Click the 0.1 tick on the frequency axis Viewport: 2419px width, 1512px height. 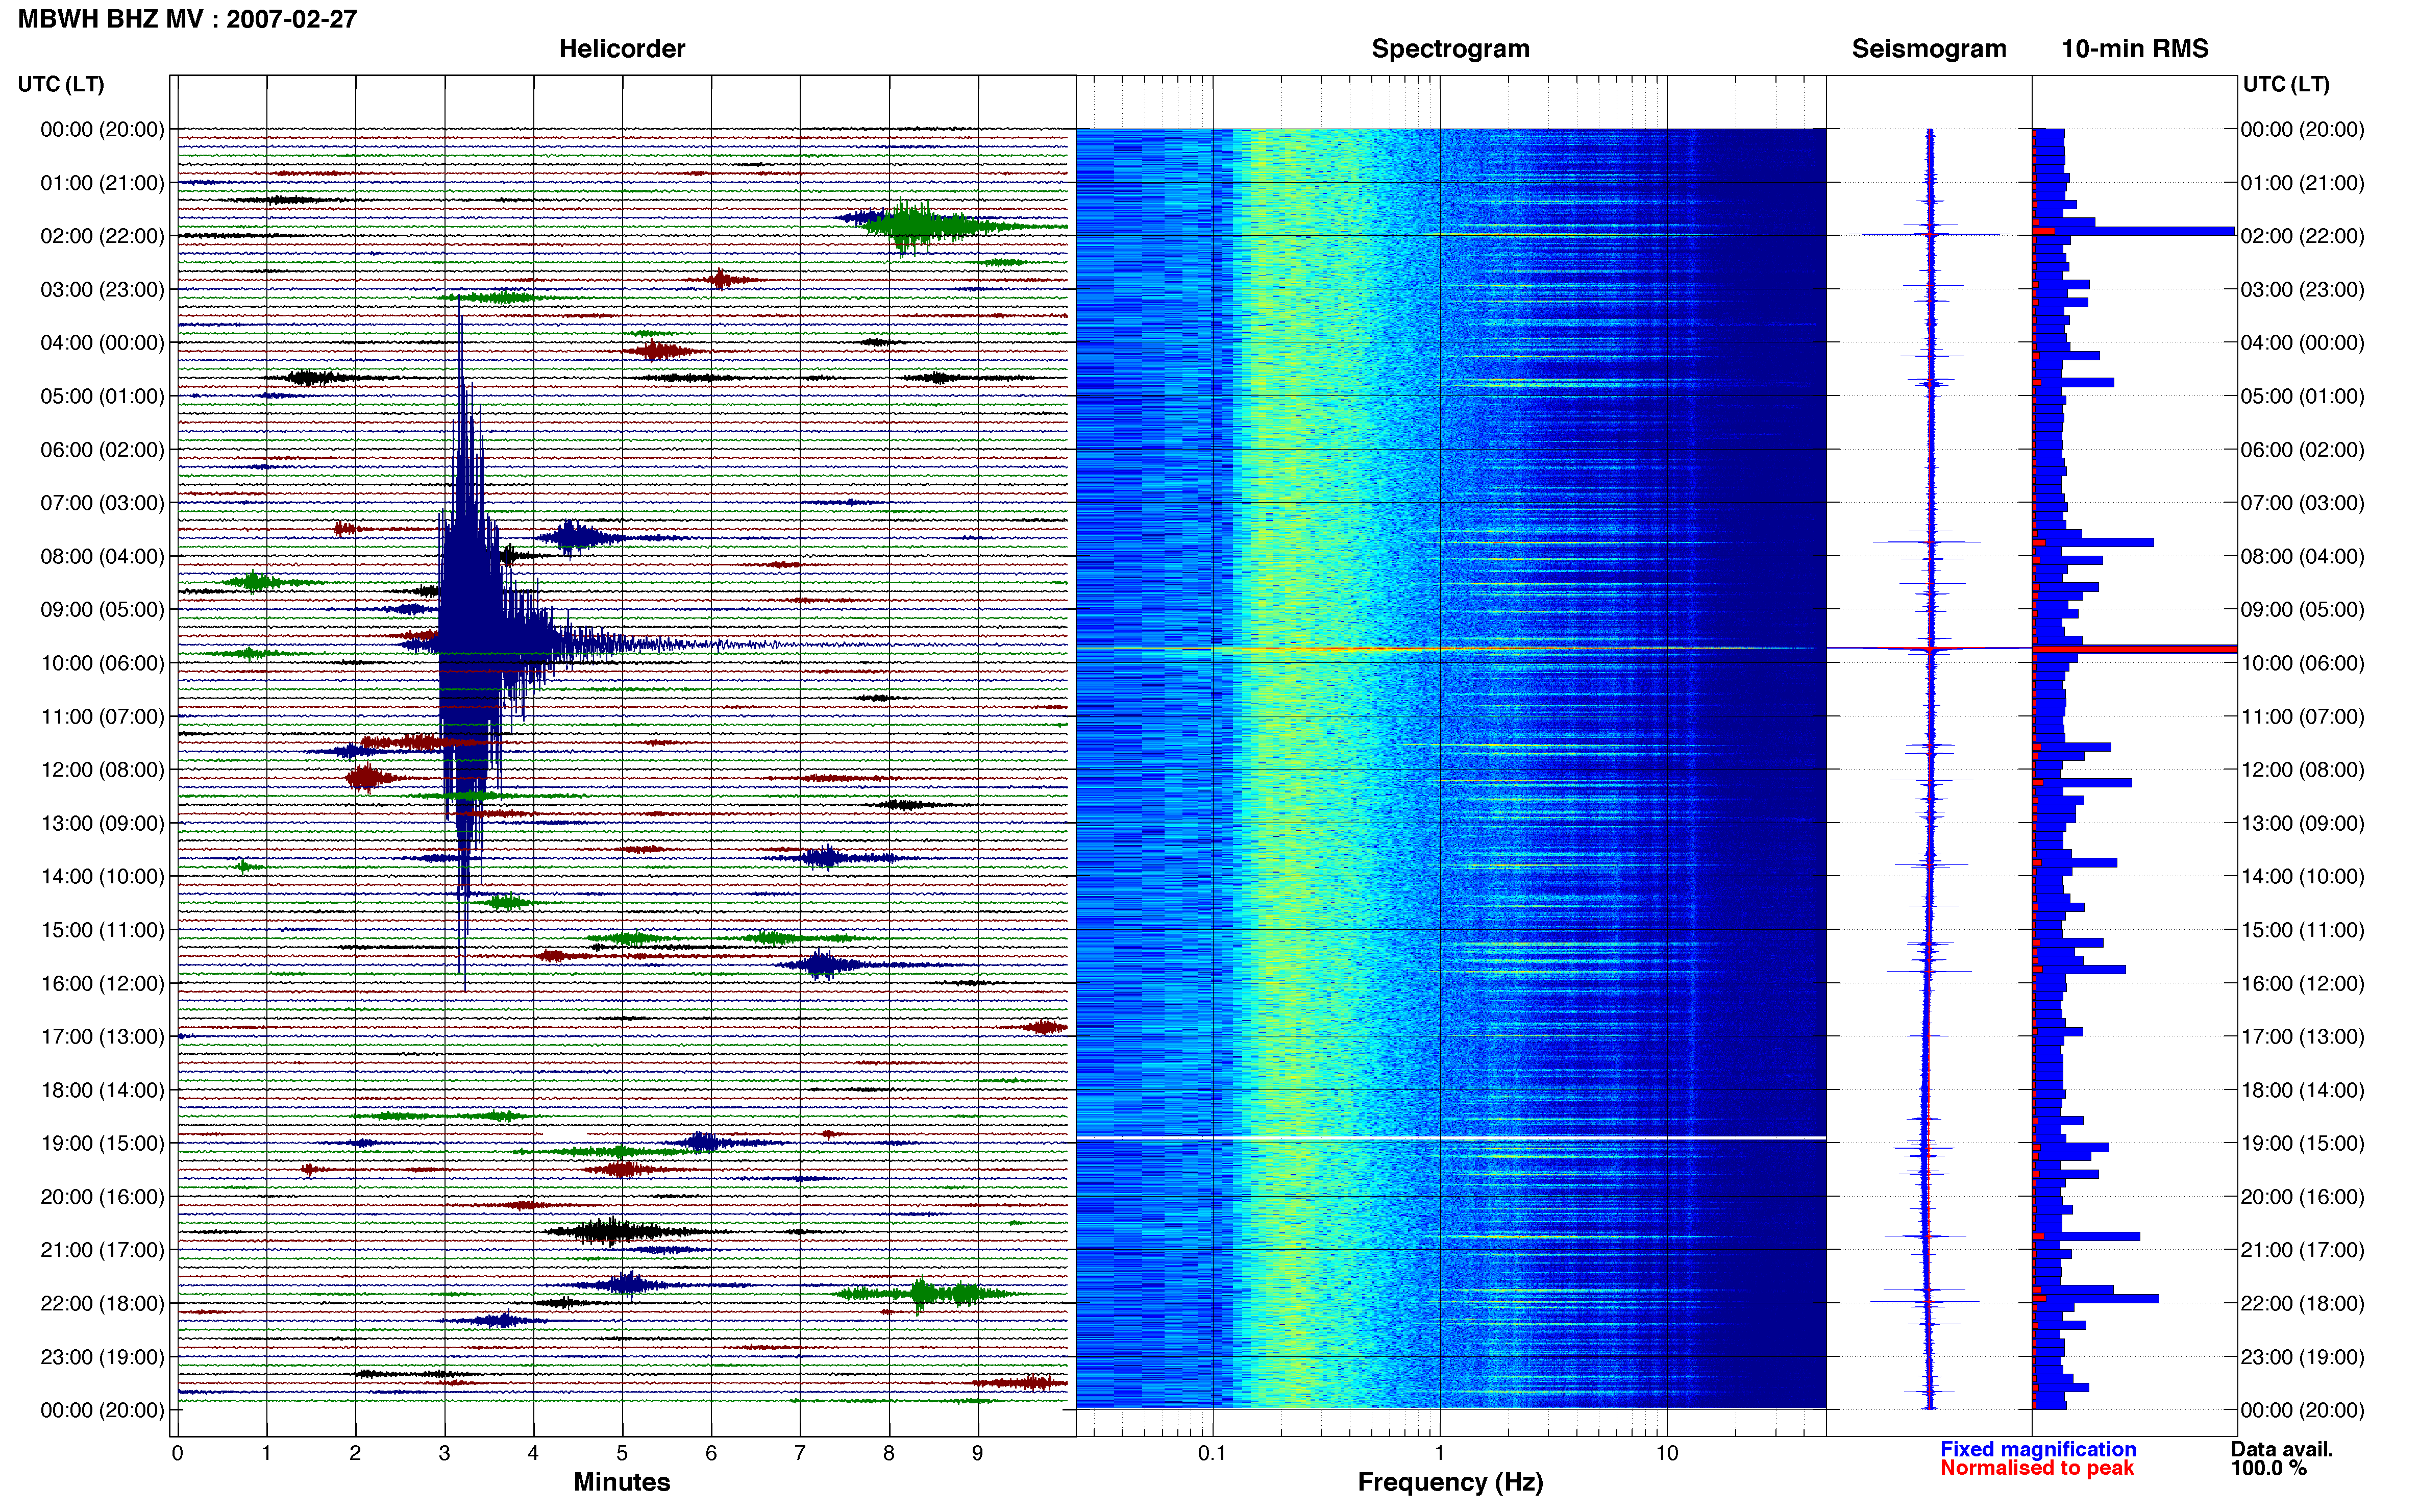pyautogui.click(x=1212, y=1453)
